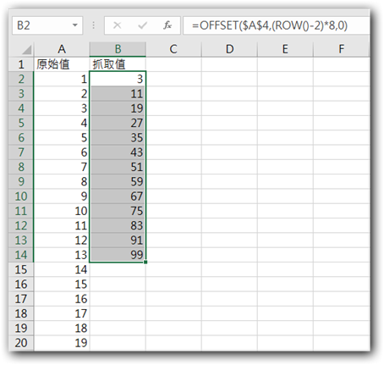The height and width of the screenshot is (365, 384).
Task: Click cell B2 containing 3
Action: point(118,79)
